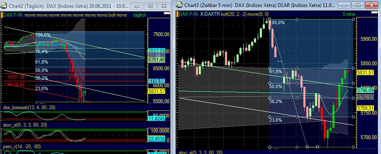The width and height of the screenshot is (381, 154).
Task: Maximize the Chart3 (Zeitbar 5 min) window
Action: (357, 5)
